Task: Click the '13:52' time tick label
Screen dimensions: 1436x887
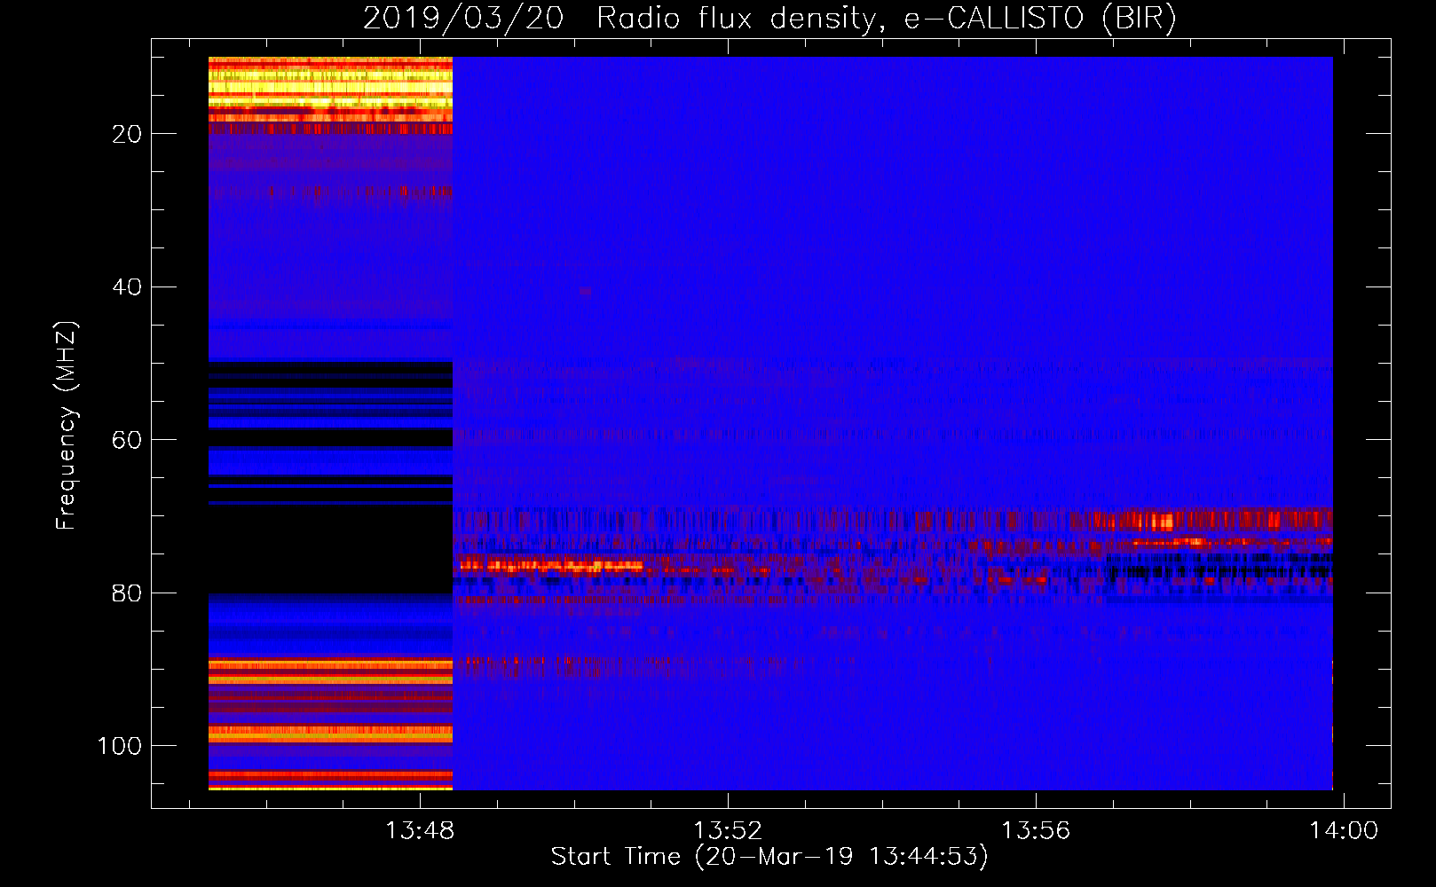Action: pos(728,830)
